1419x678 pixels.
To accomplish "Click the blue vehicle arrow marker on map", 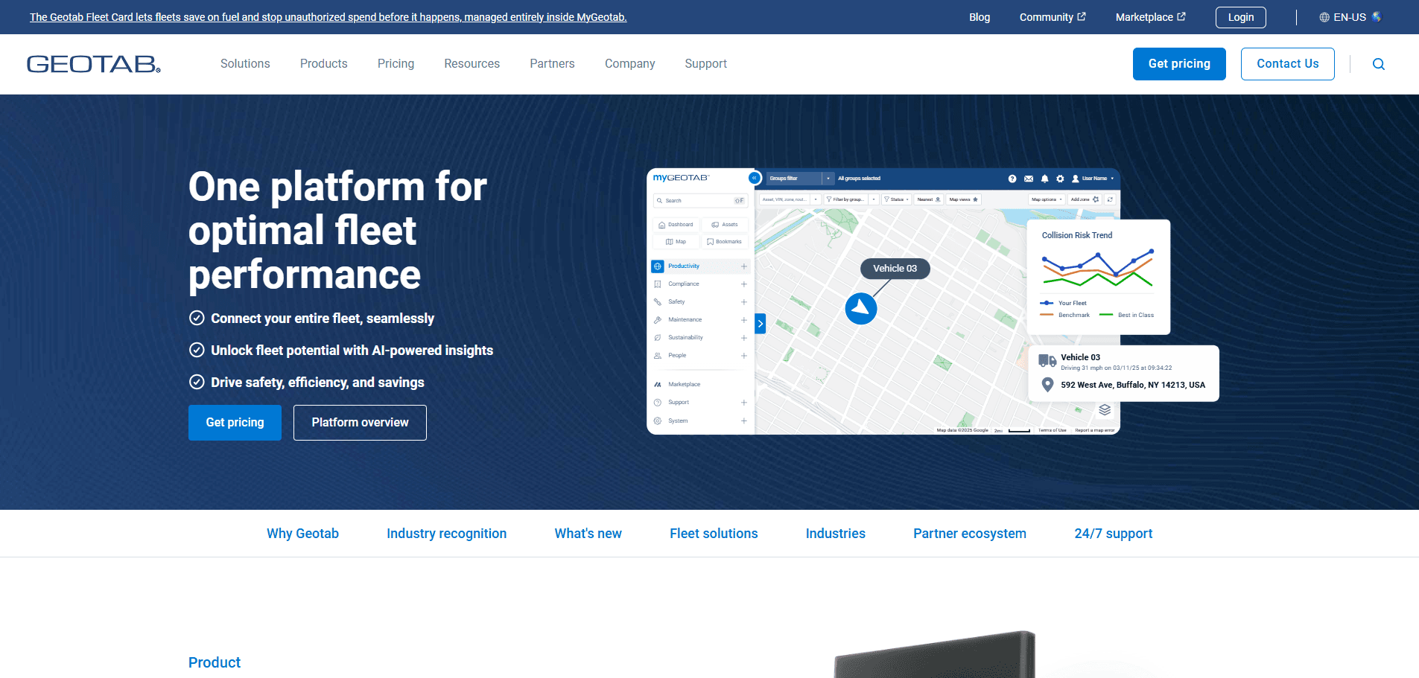I will click(860, 308).
